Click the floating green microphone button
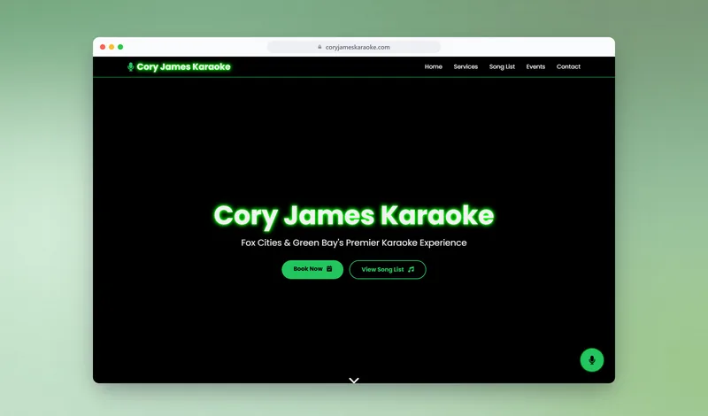This screenshot has width=708, height=416. coord(591,360)
